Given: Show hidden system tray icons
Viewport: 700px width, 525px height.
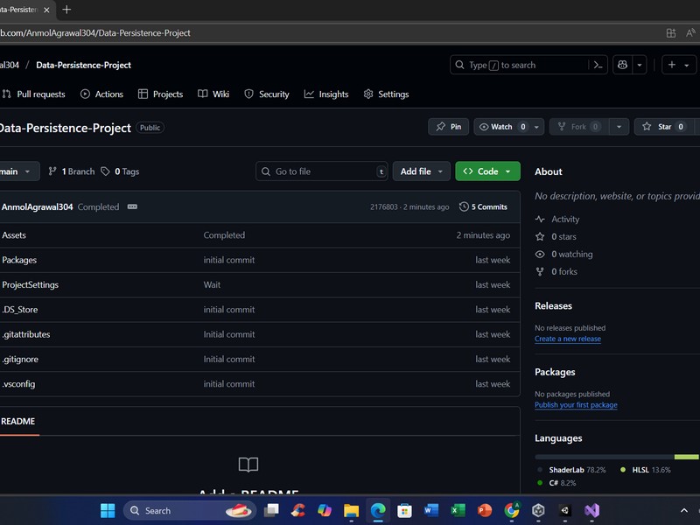Looking at the screenshot, I should click(x=684, y=511).
